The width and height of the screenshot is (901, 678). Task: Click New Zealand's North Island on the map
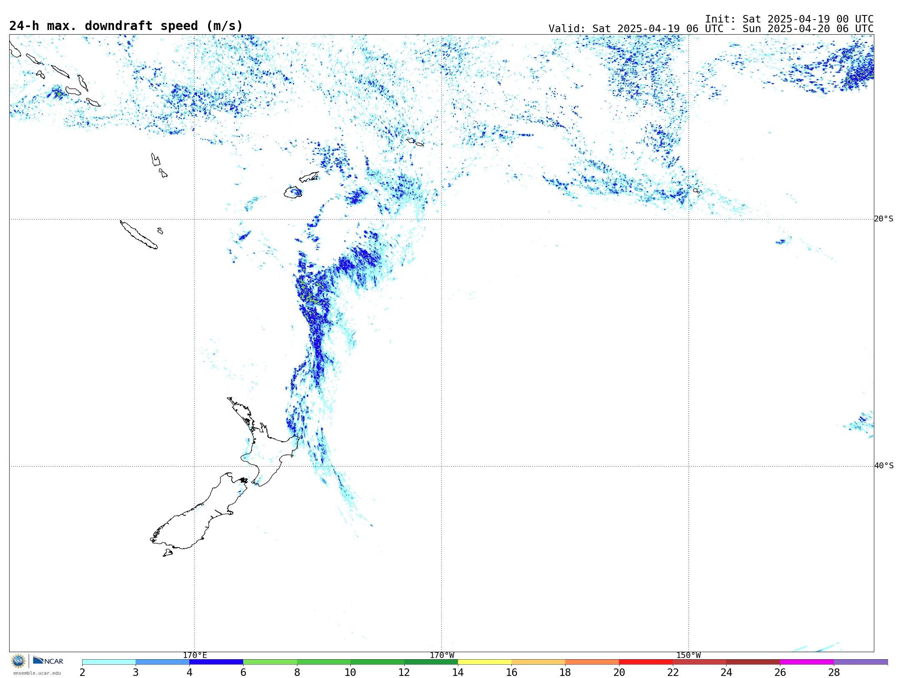pos(267,450)
